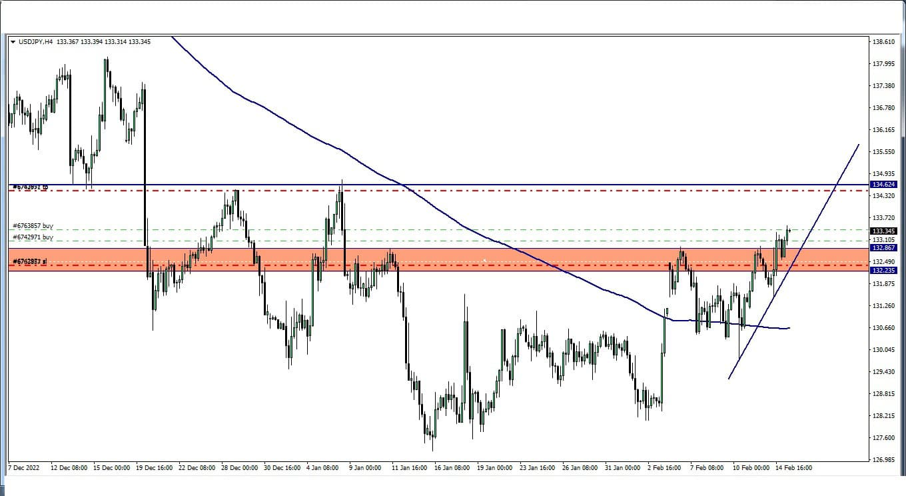Select the take-profit (tp) order label

[31, 187]
